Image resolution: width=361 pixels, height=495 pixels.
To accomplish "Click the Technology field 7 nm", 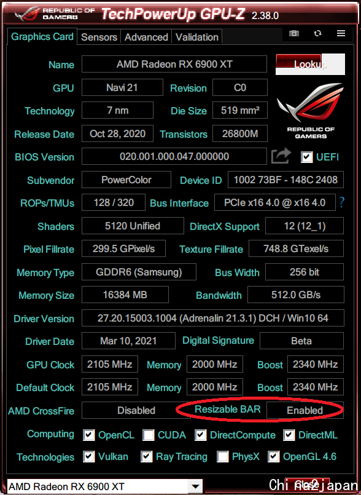I will [118, 110].
